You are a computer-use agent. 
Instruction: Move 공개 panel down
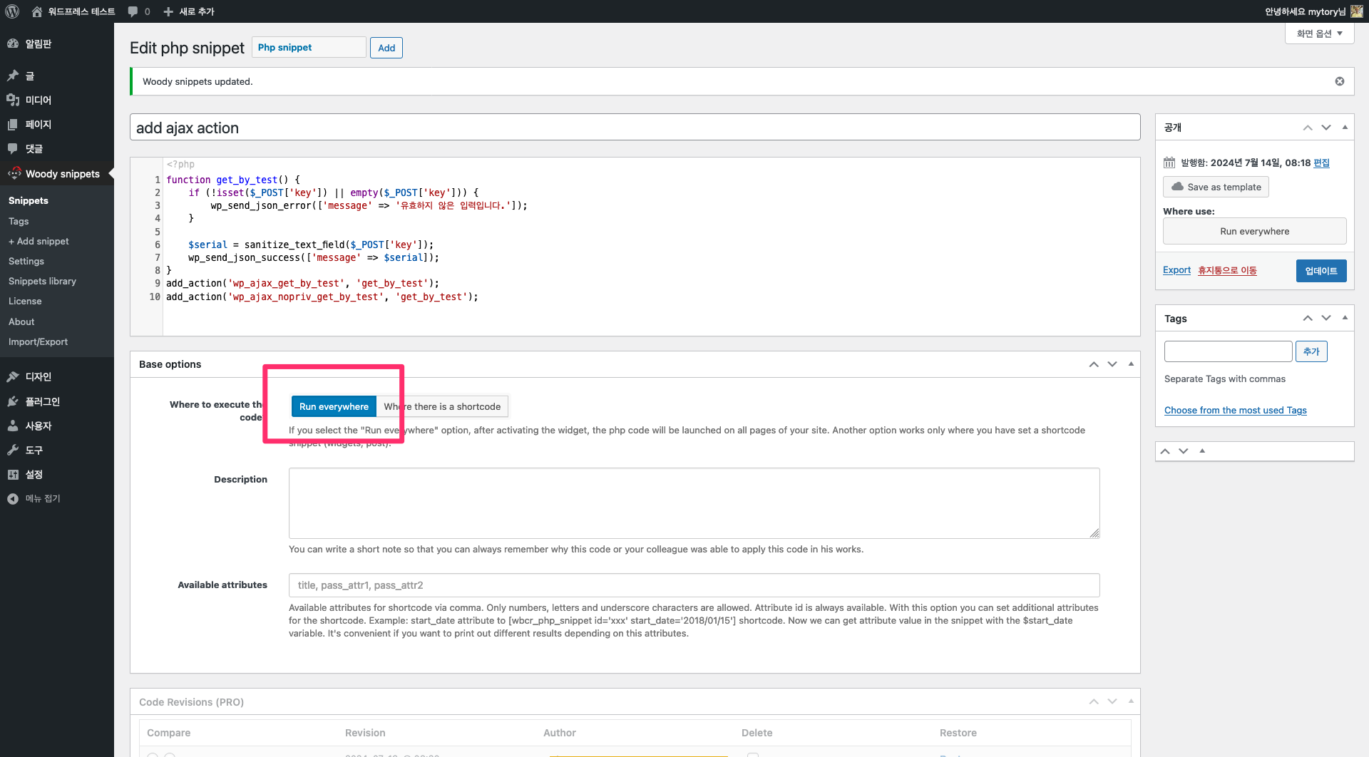coord(1326,128)
